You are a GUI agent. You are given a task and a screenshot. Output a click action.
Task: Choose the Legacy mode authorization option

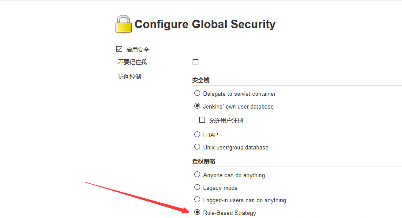tap(197, 187)
